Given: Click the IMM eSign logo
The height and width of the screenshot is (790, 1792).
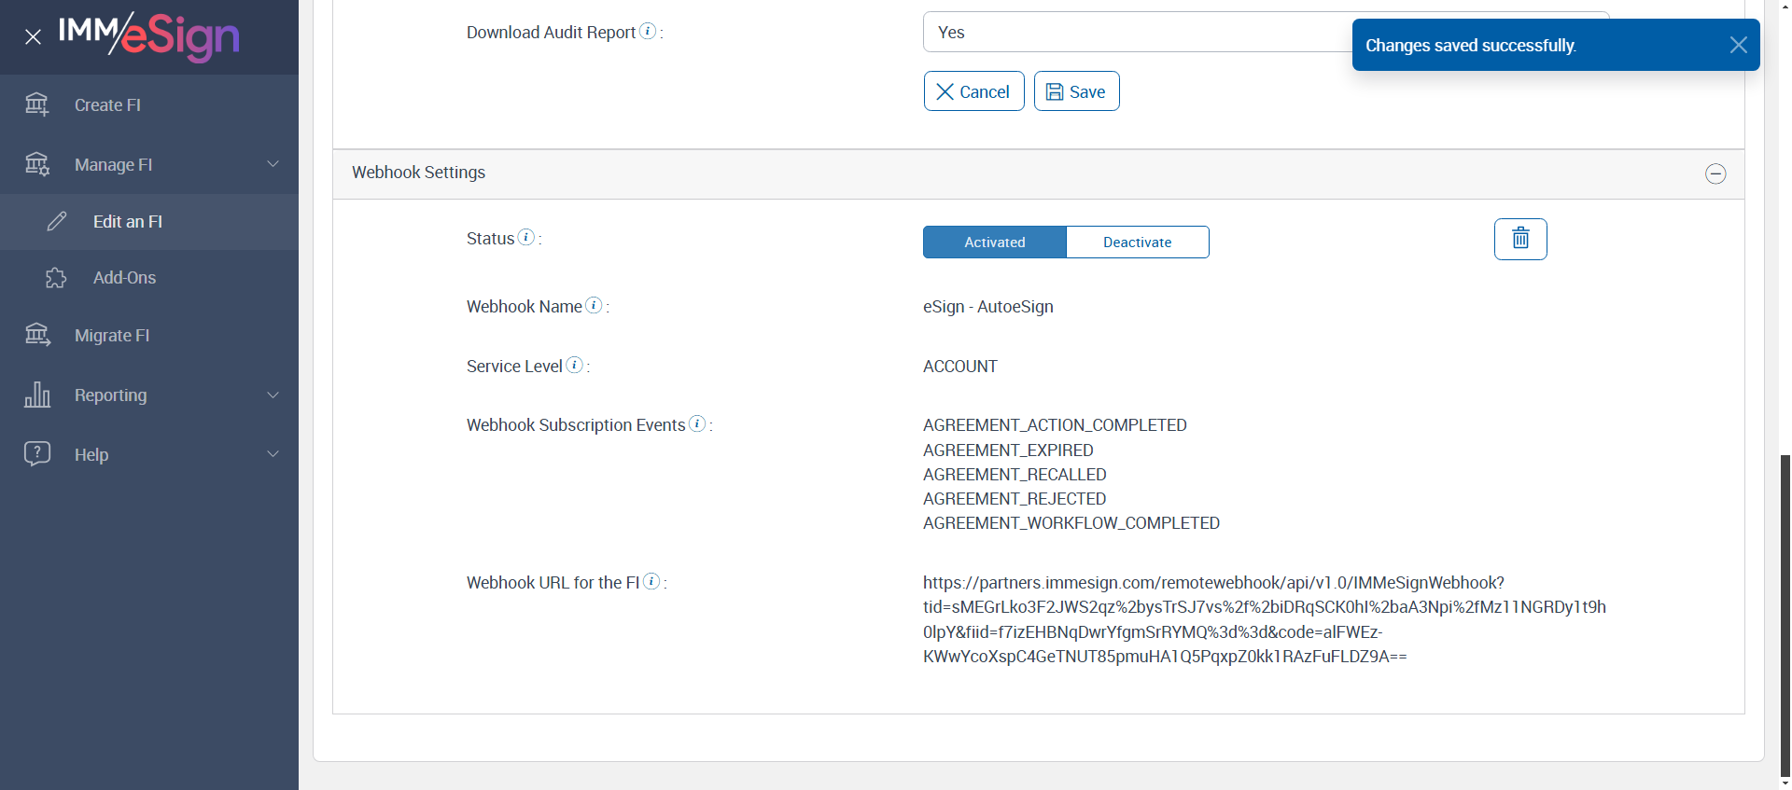Looking at the screenshot, I should click(149, 36).
